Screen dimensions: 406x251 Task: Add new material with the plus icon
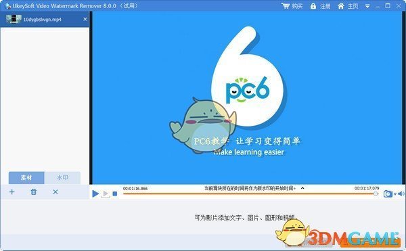tap(12, 192)
